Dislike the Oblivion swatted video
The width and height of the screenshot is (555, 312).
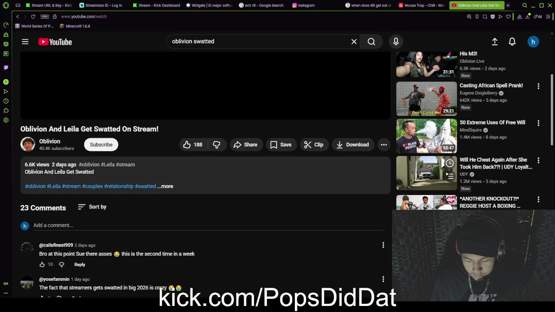217,145
